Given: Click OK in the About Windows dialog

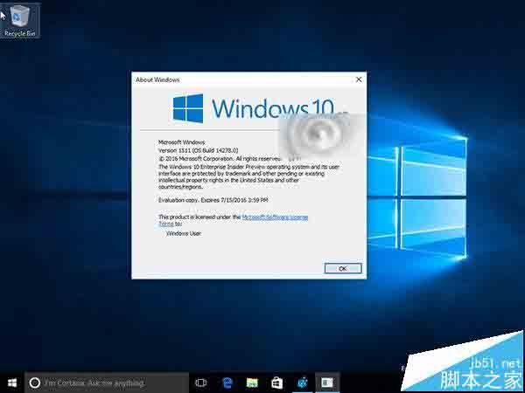Looking at the screenshot, I should click(343, 268).
